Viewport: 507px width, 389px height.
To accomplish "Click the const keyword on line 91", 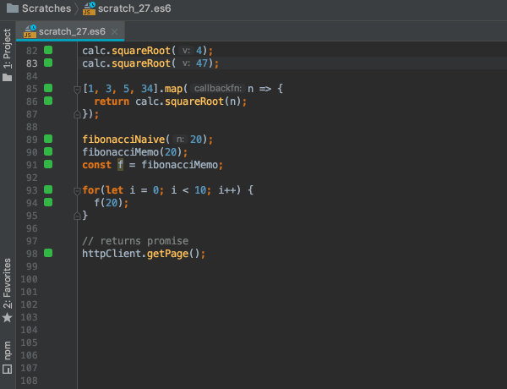I will tap(96, 165).
